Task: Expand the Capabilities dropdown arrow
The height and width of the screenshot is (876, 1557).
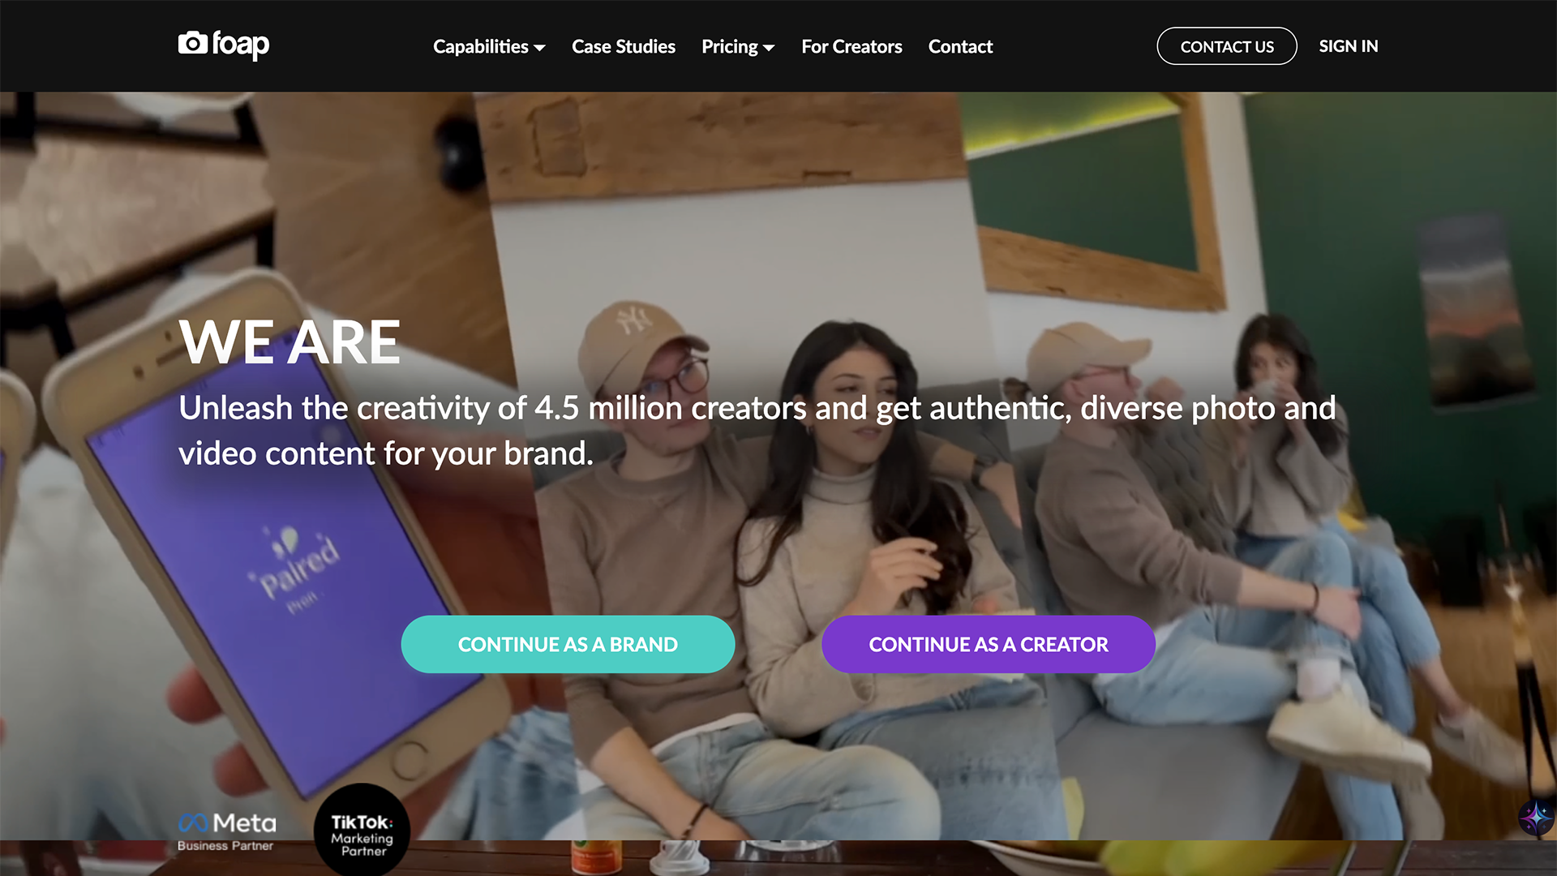Action: 540,48
